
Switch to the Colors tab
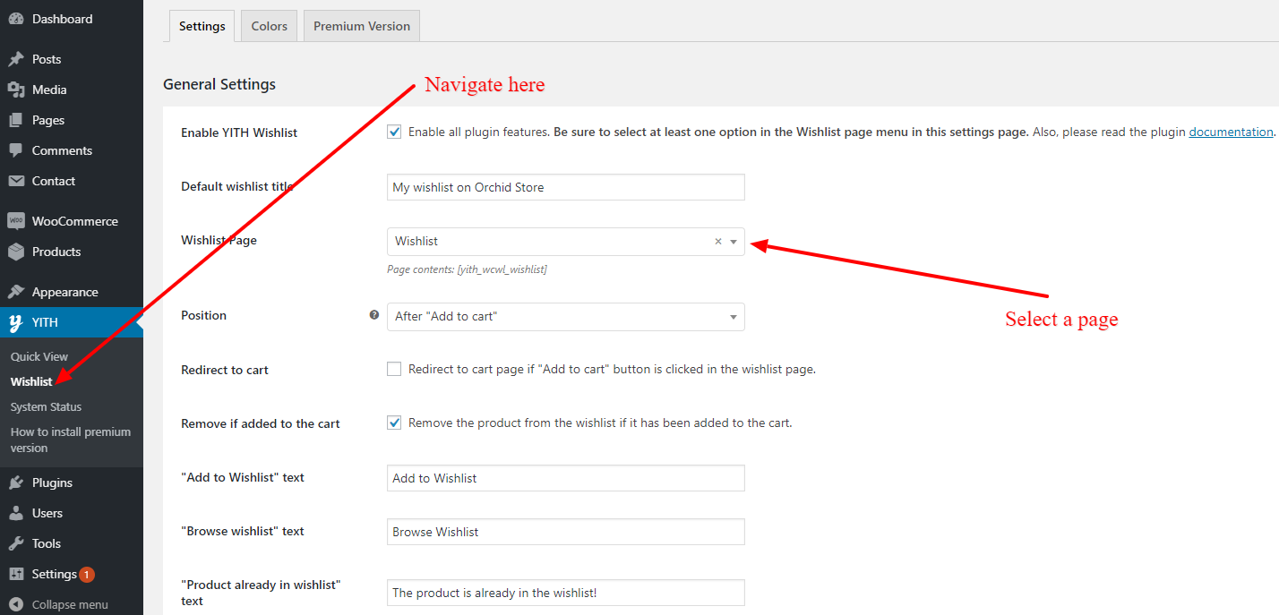click(x=270, y=26)
